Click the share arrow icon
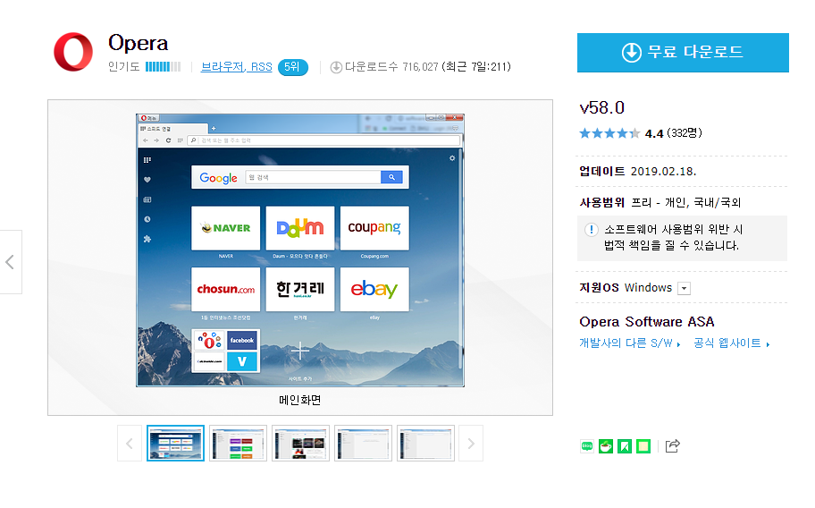Image resolution: width=815 pixels, height=508 pixels. 673,446
